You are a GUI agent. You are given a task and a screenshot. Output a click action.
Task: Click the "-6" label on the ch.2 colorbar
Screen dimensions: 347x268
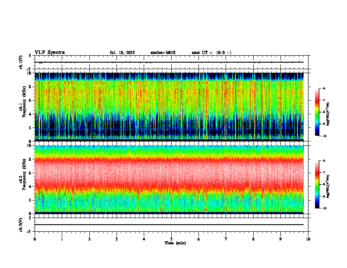click(x=324, y=161)
